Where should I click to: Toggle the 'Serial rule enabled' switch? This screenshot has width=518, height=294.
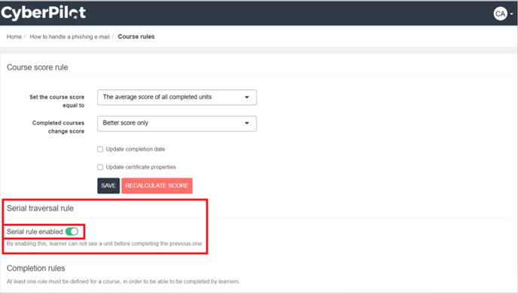pos(72,232)
